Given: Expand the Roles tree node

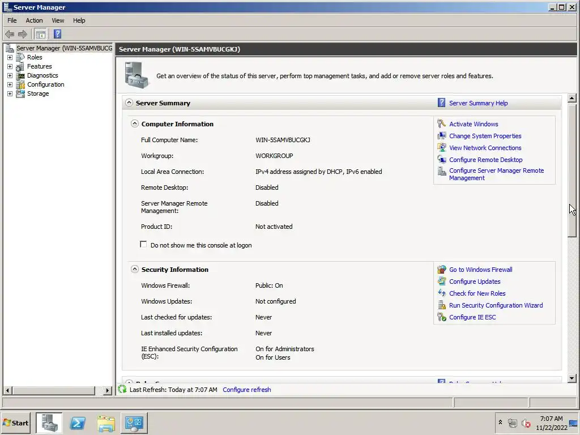Looking at the screenshot, I should click(x=10, y=58).
